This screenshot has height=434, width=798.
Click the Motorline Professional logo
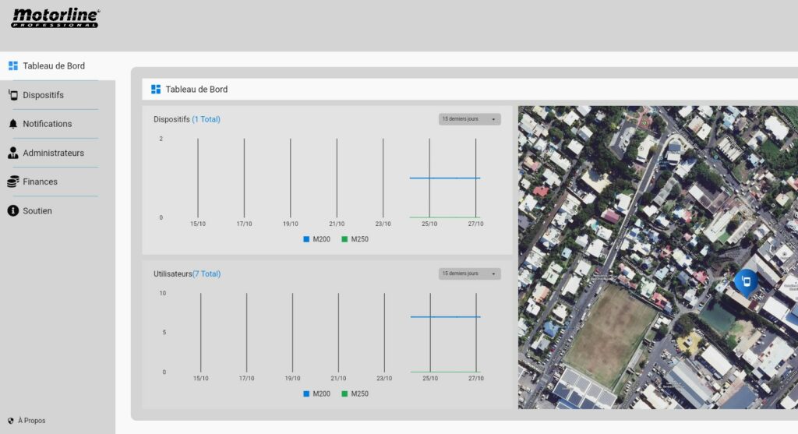(x=55, y=18)
